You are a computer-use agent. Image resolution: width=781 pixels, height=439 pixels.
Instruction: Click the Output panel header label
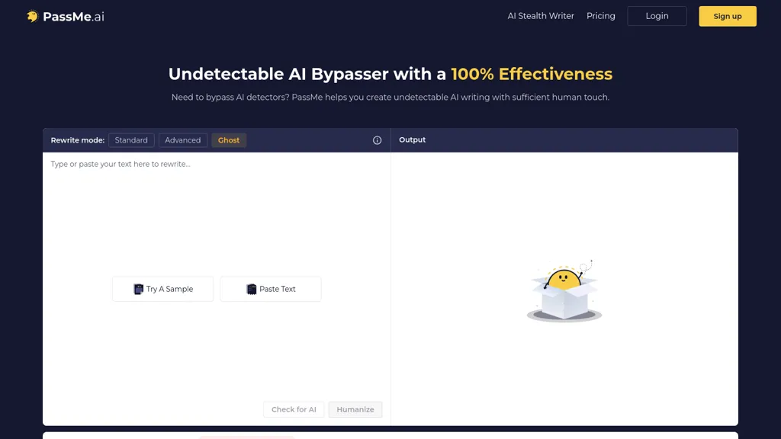point(413,140)
